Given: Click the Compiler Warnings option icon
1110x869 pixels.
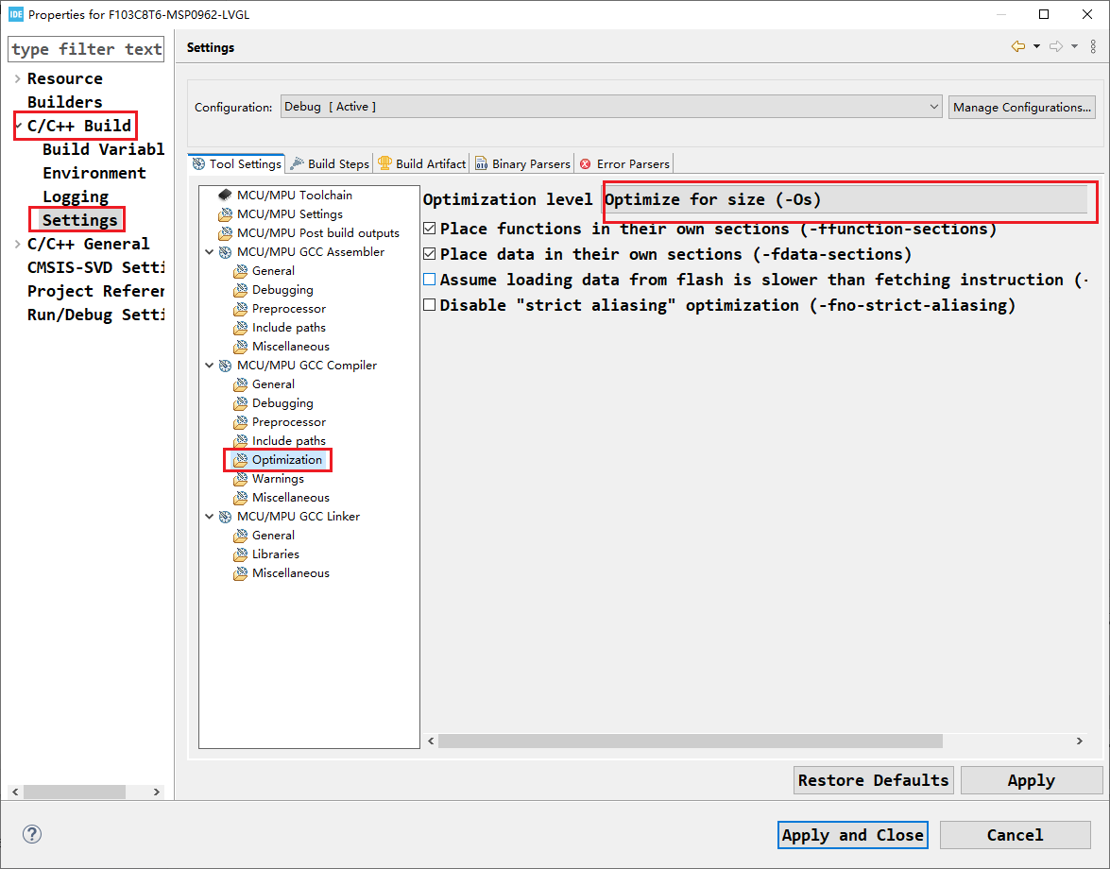Looking at the screenshot, I should pyautogui.click(x=241, y=479).
